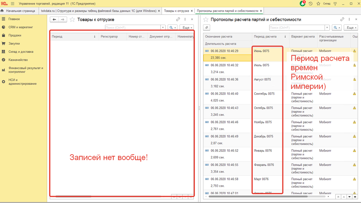Close the Товары к отгрузке panel with its X
The width and height of the screenshot is (361, 203).
(x=192, y=19)
